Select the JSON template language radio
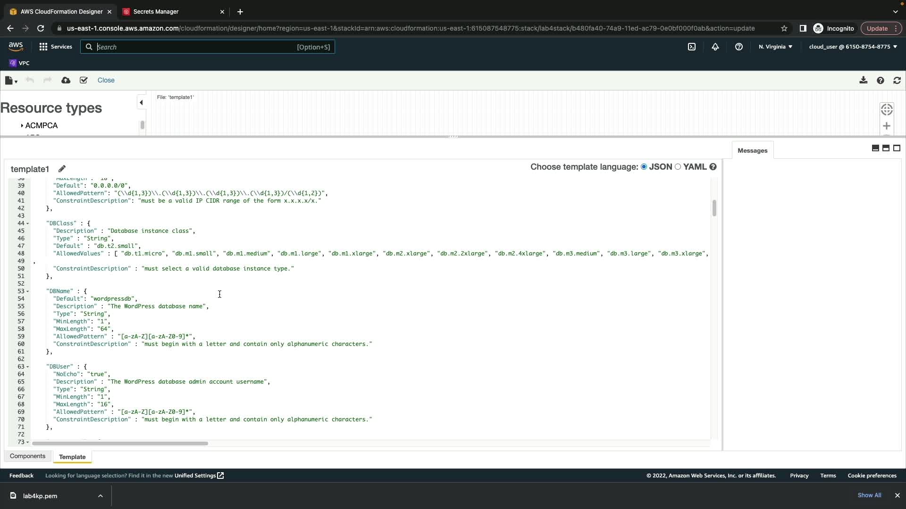This screenshot has height=509, width=906. [x=644, y=167]
